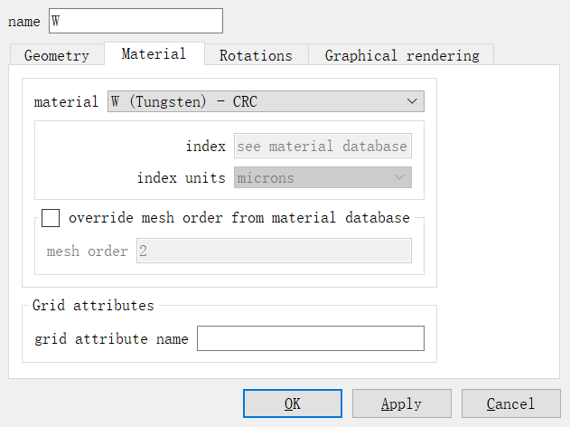The image size is (570, 427).
Task: Click the index units dropdown arrow
Action: [399, 178]
